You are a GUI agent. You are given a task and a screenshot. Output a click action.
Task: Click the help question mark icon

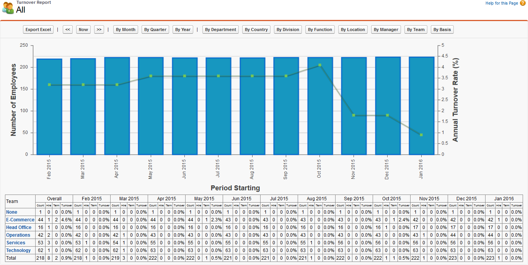tap(523, 3)
